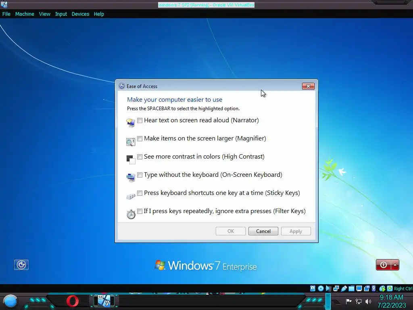Open the volume speaker tray icon
413x310 pixels.
coord(368,301)
